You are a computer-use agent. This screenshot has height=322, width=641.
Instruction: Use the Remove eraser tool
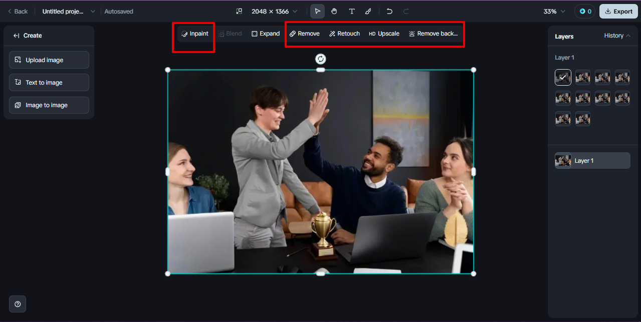coord(305,34)
